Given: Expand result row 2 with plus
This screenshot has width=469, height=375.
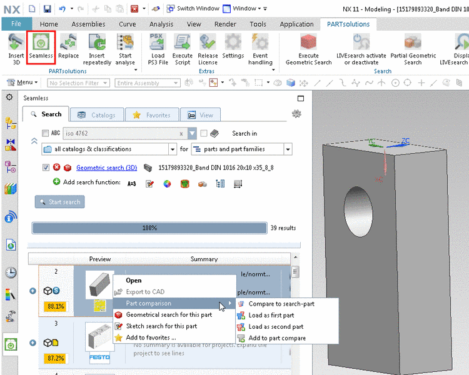Looking at the screenshot, I should coord(33,291).
